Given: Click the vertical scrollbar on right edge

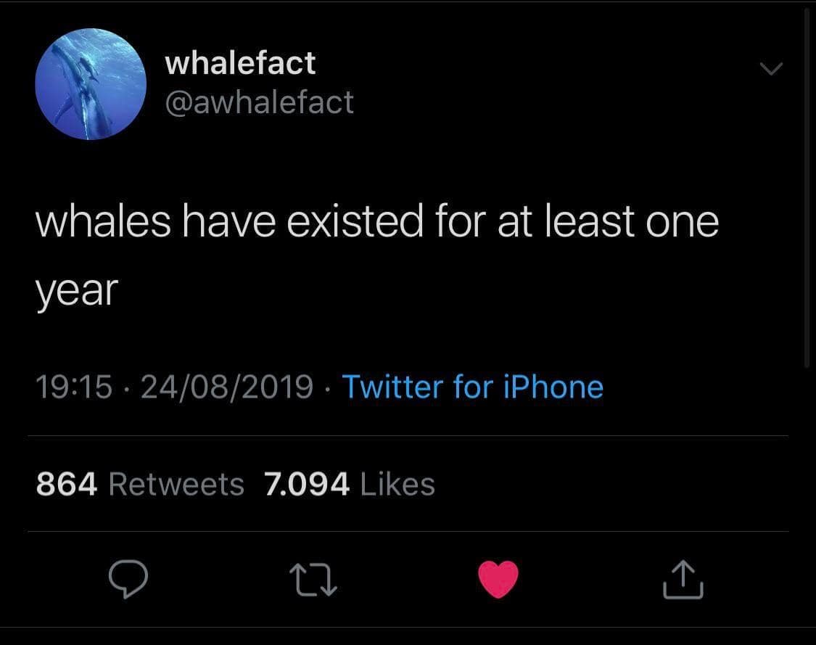Looking at the screenshot, I should [x=809, y=189].
